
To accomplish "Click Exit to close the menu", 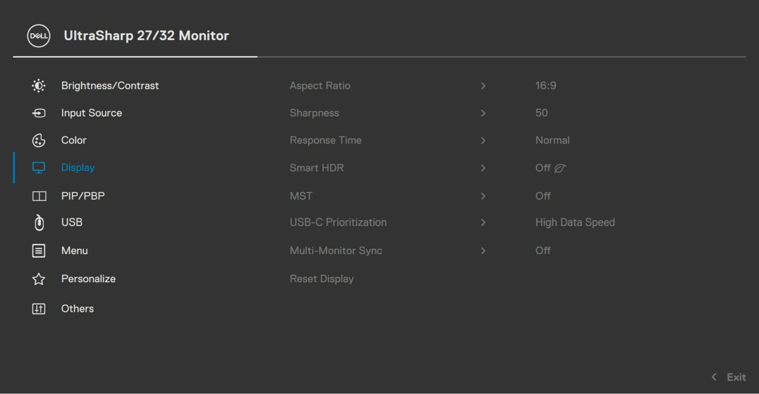I will pyautogui.click(x=736, y=377).
